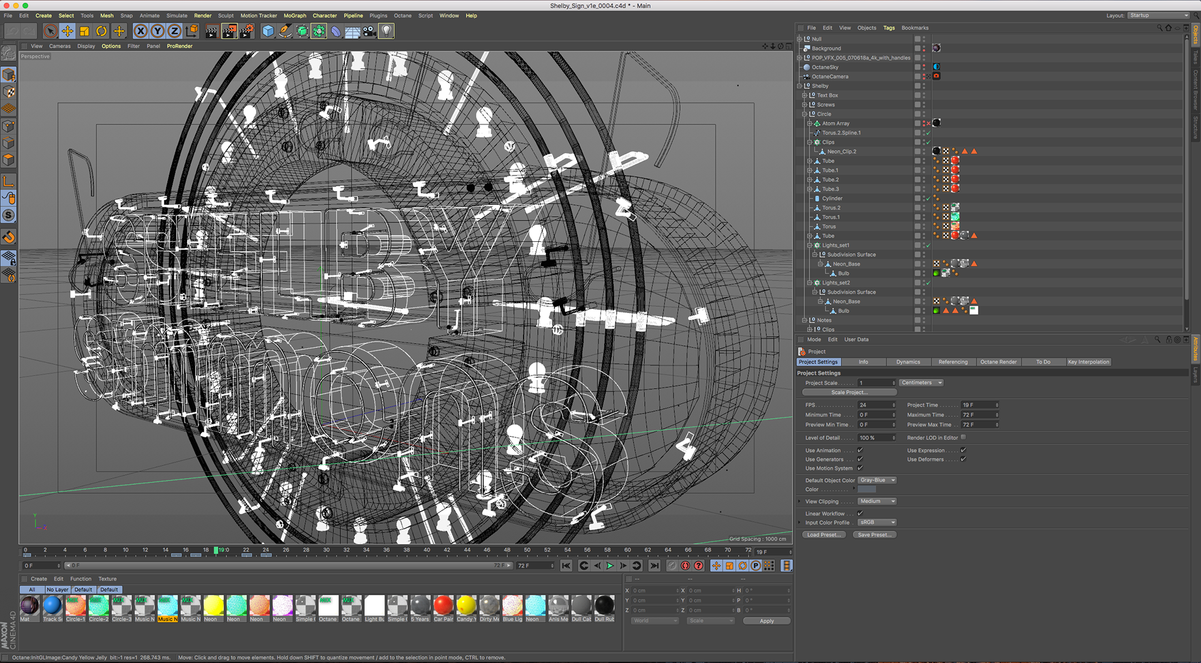Add a Cube primitive object
This screenshot has width=1201, height=663.
pos(268,31)
